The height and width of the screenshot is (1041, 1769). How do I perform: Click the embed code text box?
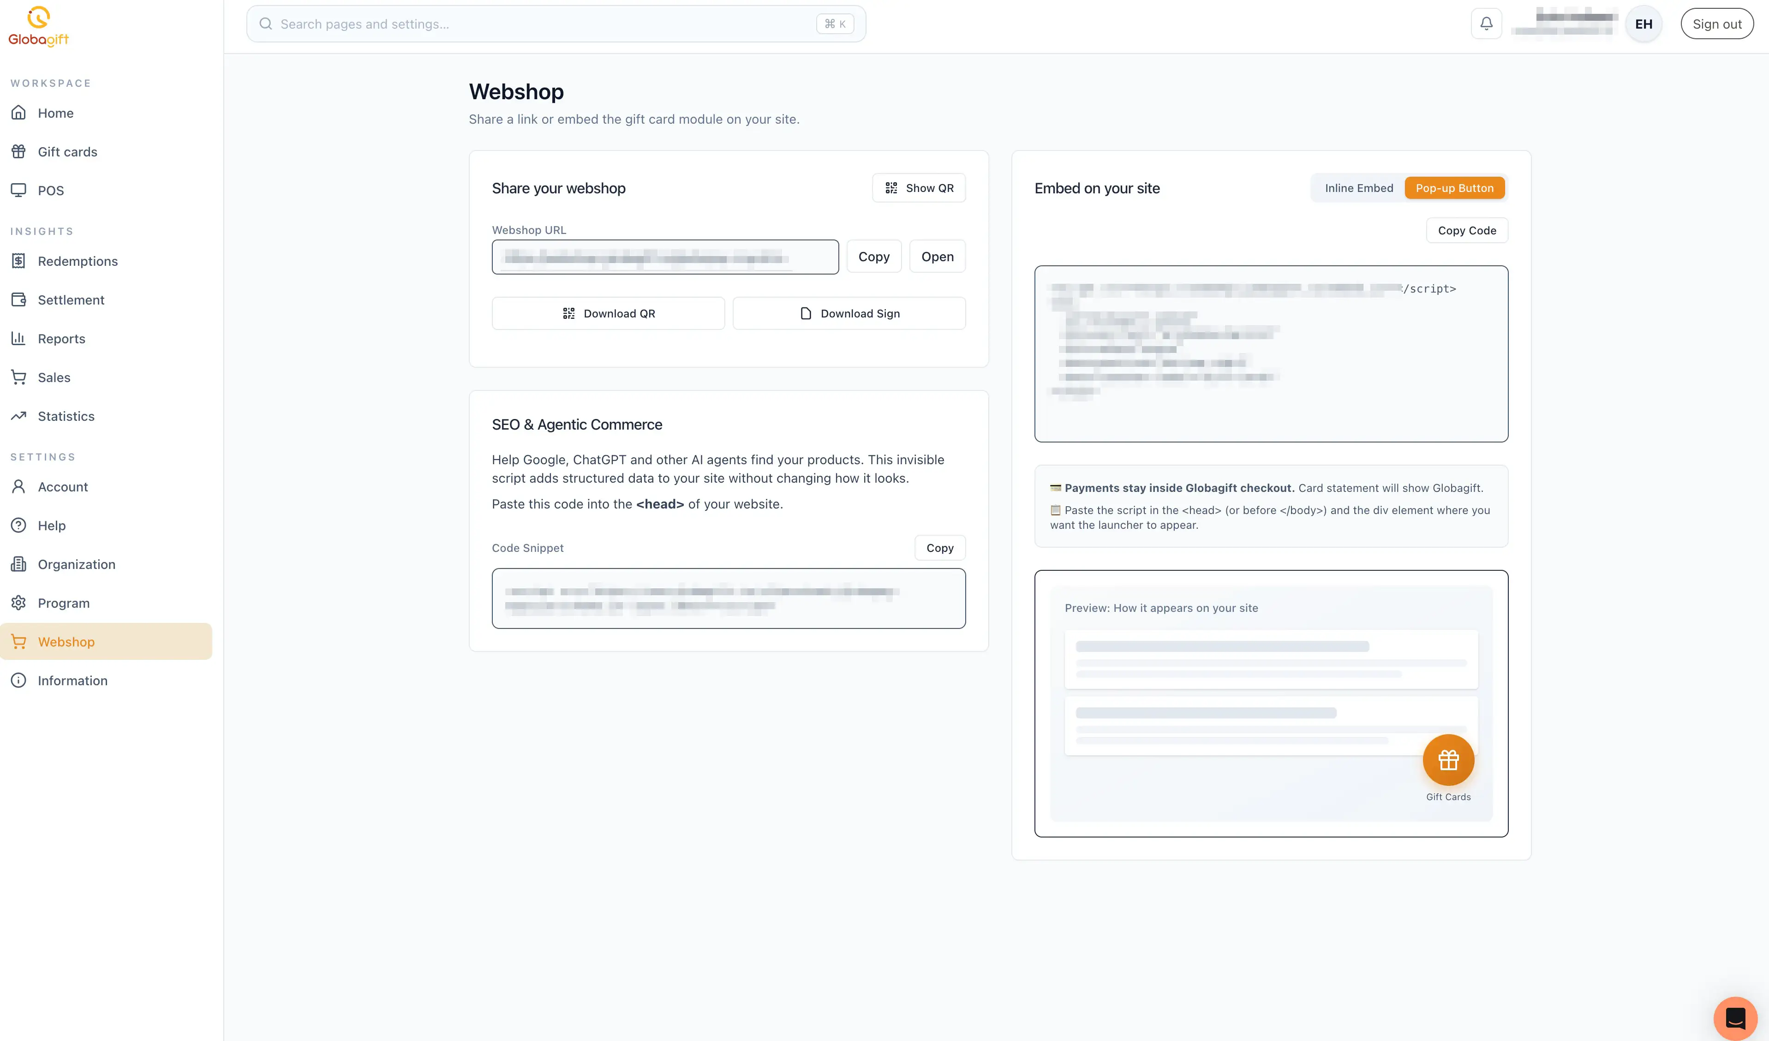click(1271, 354)
